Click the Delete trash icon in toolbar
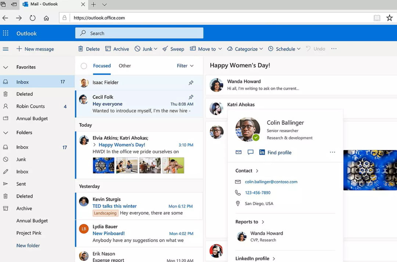 81,49
